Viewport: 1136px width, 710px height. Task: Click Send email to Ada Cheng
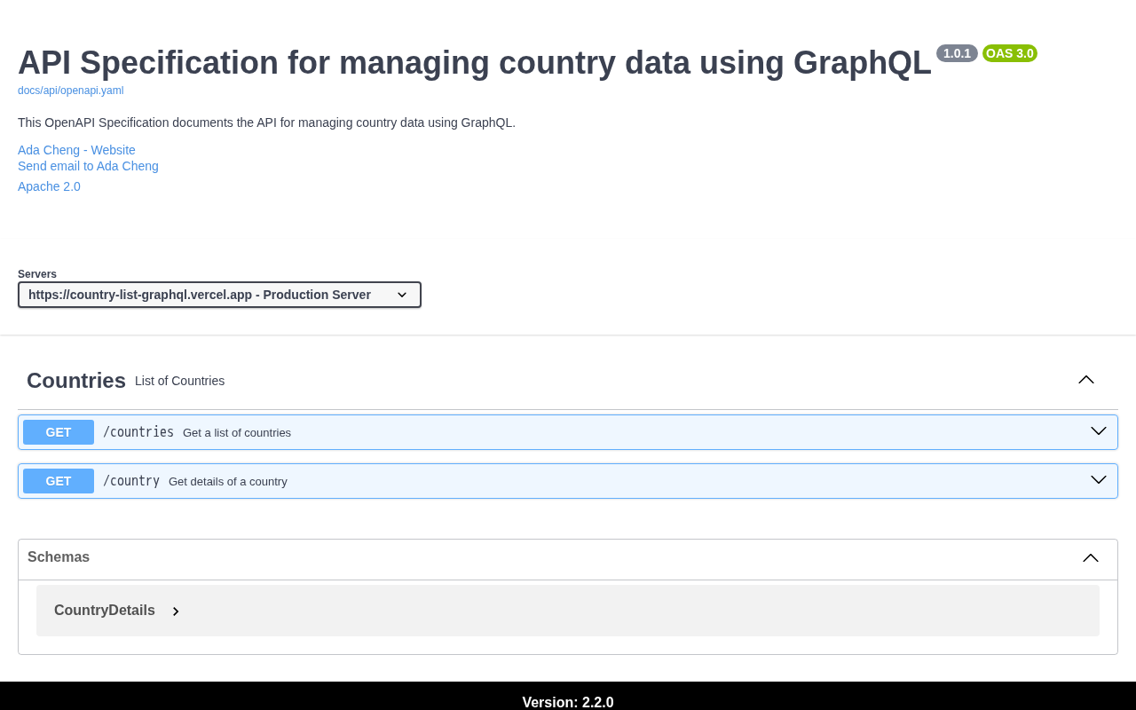click(x=88, y=166)
